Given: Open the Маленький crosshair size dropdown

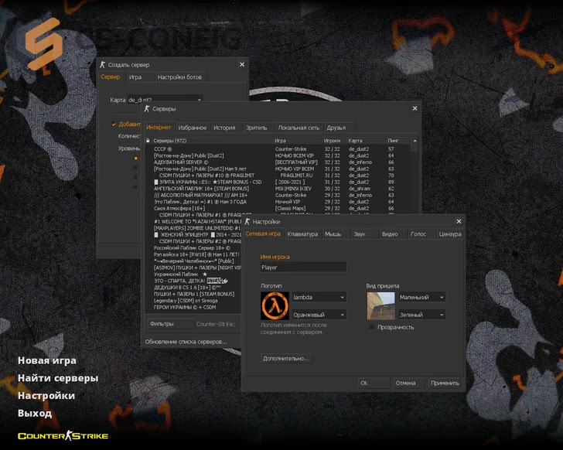Looking at the screenshot, I should click(422, 297).
